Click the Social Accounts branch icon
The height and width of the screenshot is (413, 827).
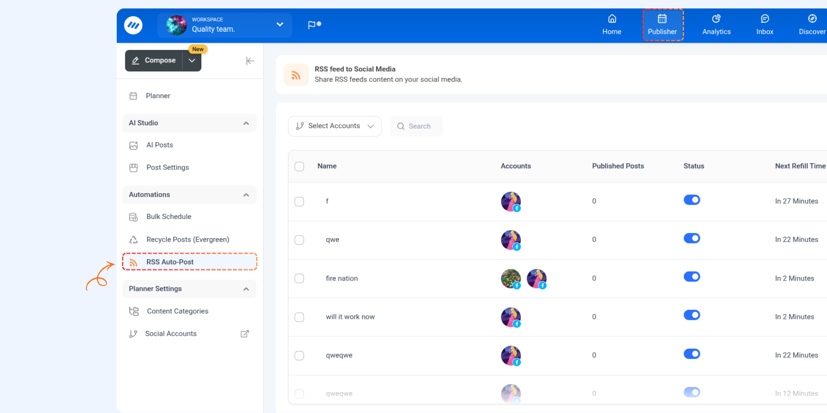click(133, 334)
